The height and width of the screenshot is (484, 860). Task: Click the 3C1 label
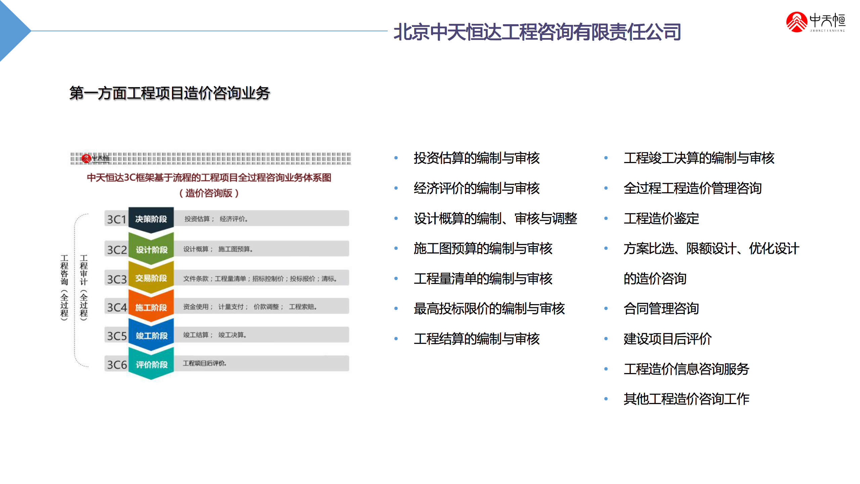click(116, 219)
